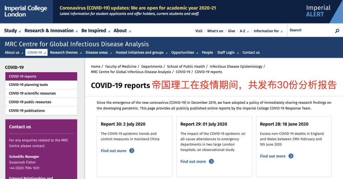Open the A-Z dropdown menu
The image size is (343, 179).
coord(244,31)
